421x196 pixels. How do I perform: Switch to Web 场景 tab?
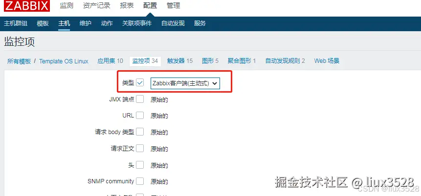(x=327, y=61)
